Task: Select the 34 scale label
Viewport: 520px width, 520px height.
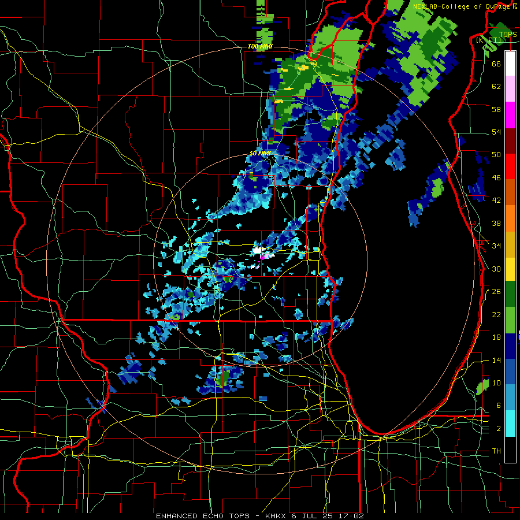Action: pos(496,246)
